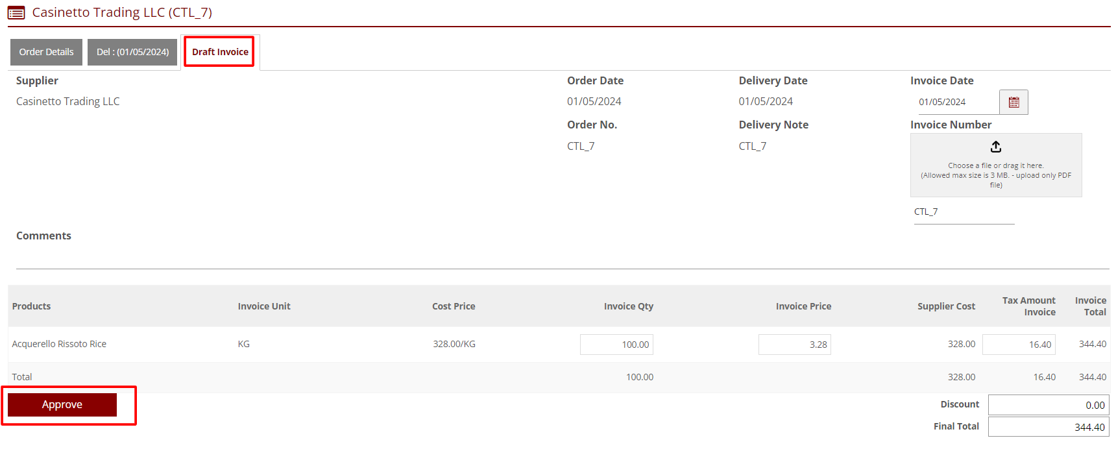The image size is (1116, 449).
Task: Click the Invoice Qty field for Acquerello rice
Action: (616, 345)
